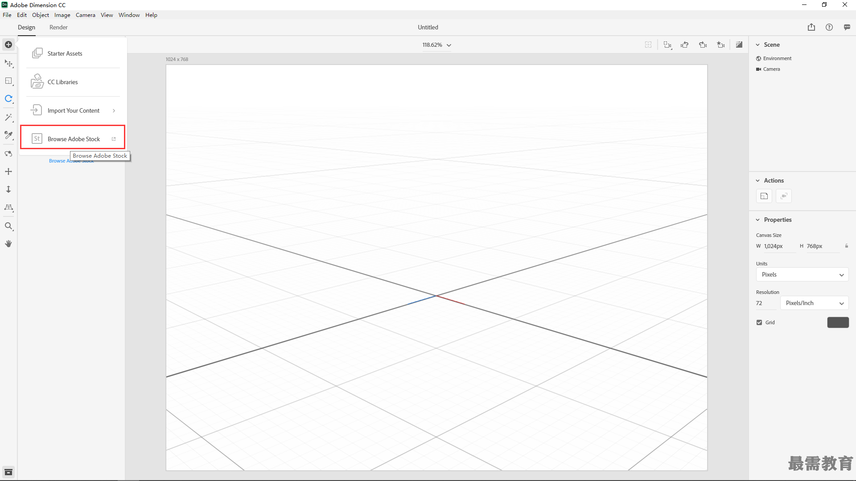Open the Edit menu
Viewport: 856px width, 481px height.
[22, 15]
